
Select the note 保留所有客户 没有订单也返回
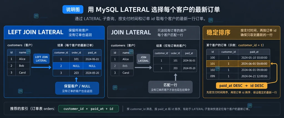click(80, 33)
